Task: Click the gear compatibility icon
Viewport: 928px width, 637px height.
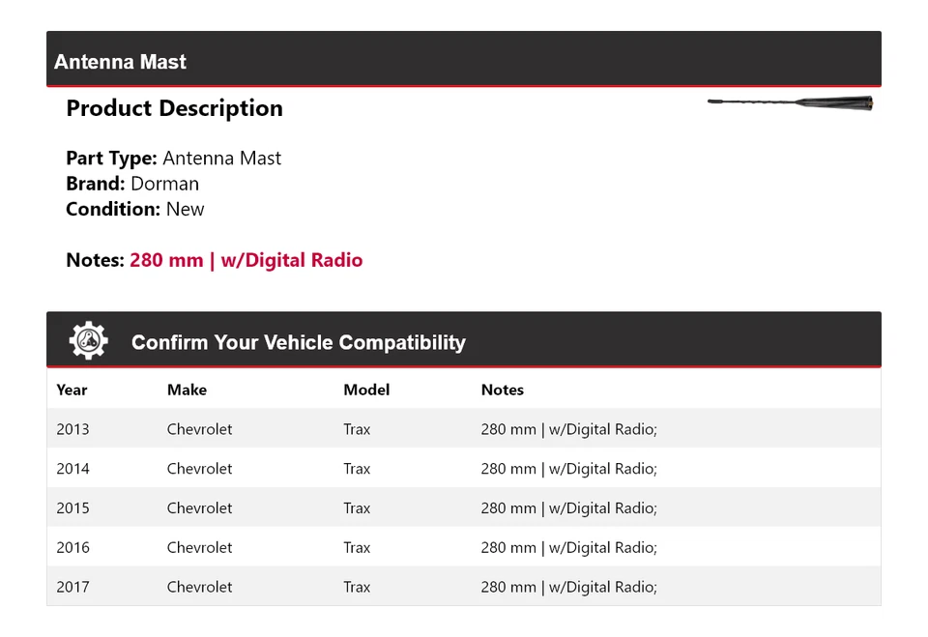Action: [x=89, y=340]
